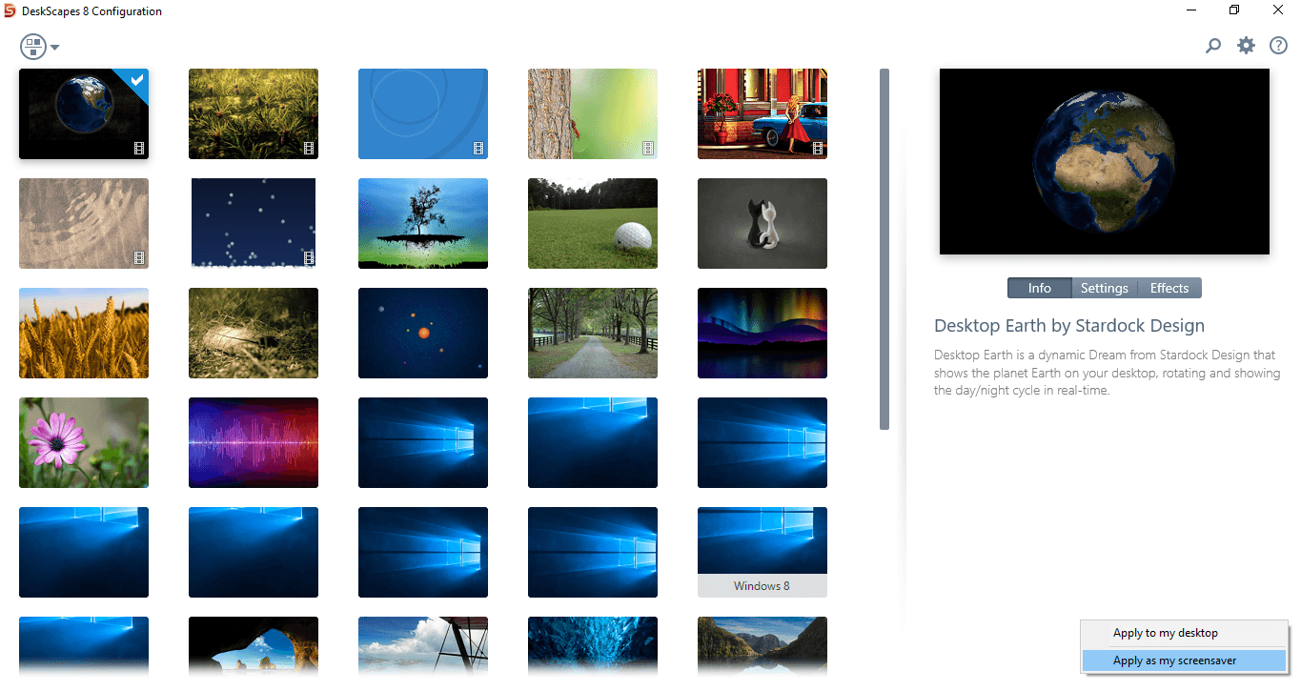
Task: Select the golf ball thumbnail
Action: (x=593, y=223)
